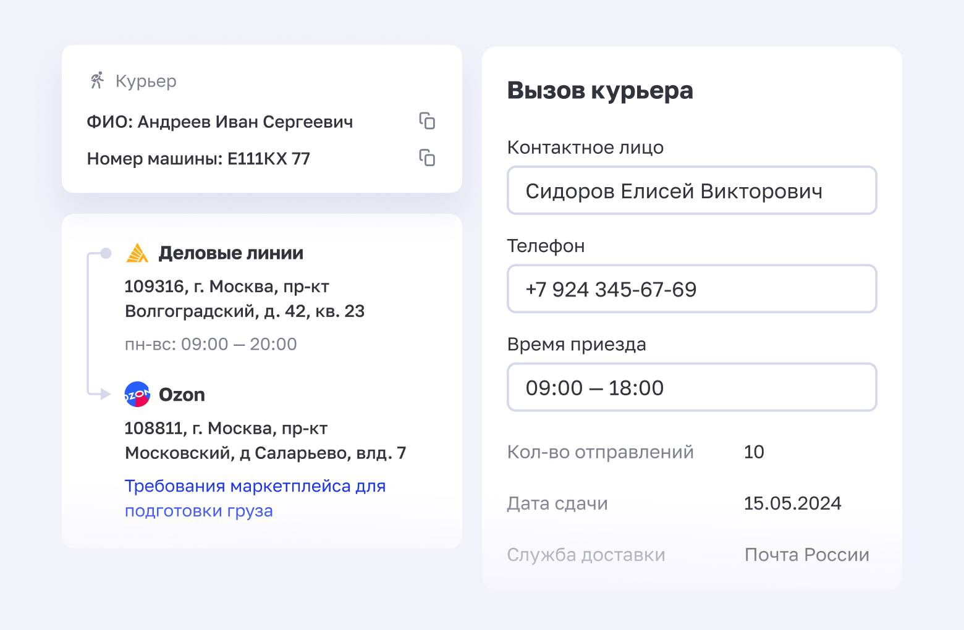The height and width of the screenshot is (630, 964).
Task: Click the Деловые линии working hours text
Action: click(210, 344)
